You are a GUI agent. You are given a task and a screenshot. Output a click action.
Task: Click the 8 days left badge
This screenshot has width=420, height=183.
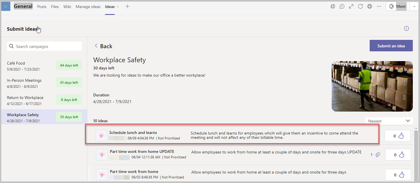69,100
